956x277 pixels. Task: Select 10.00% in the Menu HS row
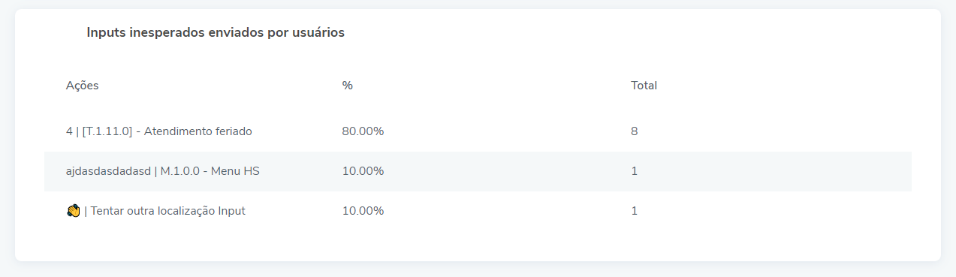tap(363, 171)
